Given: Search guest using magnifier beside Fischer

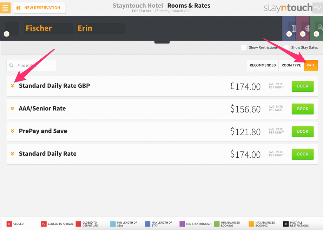Looking at the screenshot, I should coord(7,34).
